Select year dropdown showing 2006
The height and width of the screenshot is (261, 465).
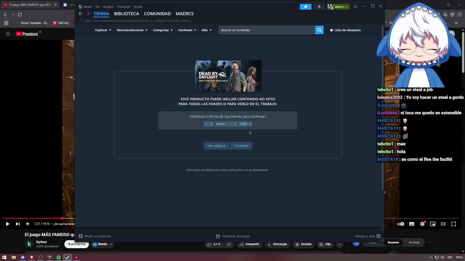(245, 124)
